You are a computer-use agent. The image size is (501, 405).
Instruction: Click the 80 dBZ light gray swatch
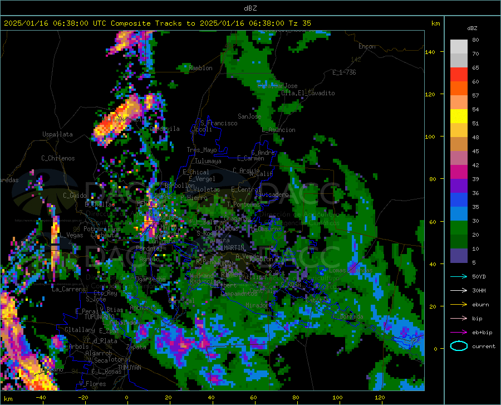(459, 46)
